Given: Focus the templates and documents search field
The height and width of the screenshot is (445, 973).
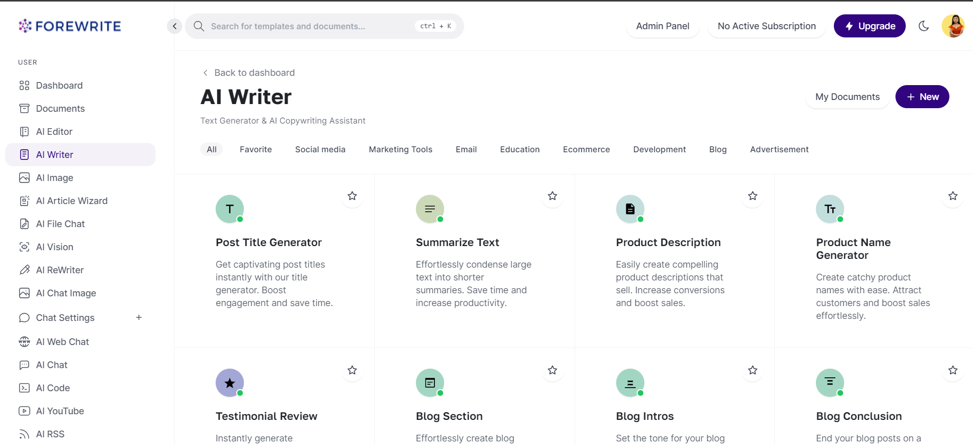Looking at the screenshot, I should tap(324, 26).
